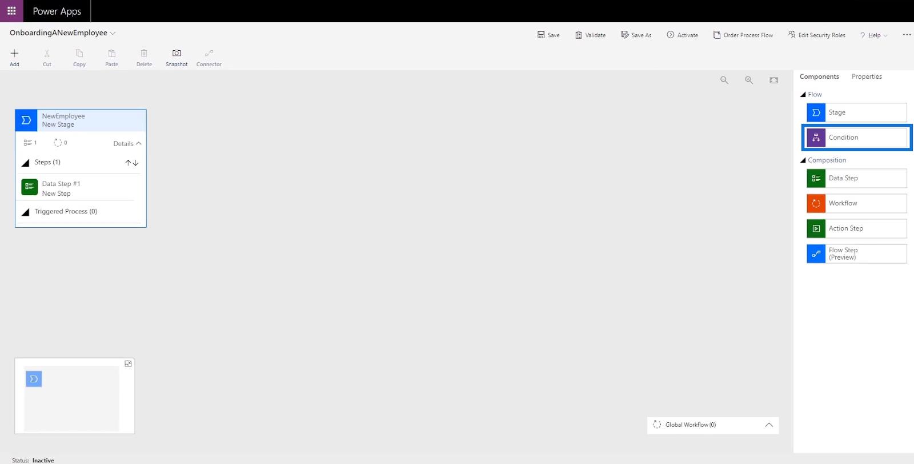Screen dimensions: 914x464
Task: Click Edit Security Roles
Action: [x=816, y=35]
